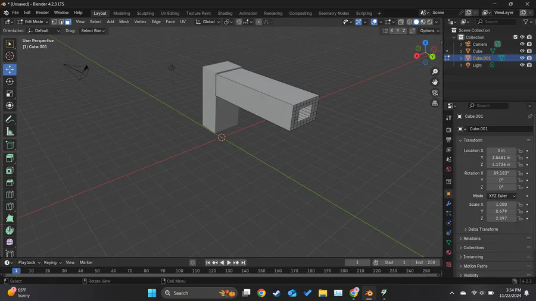Screen dimensions: 536x301
Task: Select the Knife tool
Action: 10,206
